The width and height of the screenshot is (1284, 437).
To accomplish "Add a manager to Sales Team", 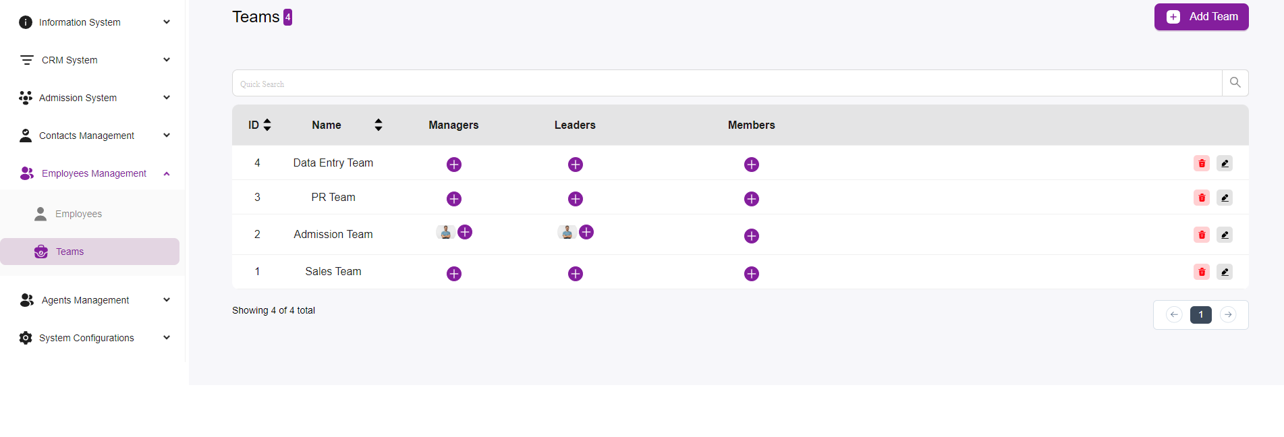I will (454, 274).
